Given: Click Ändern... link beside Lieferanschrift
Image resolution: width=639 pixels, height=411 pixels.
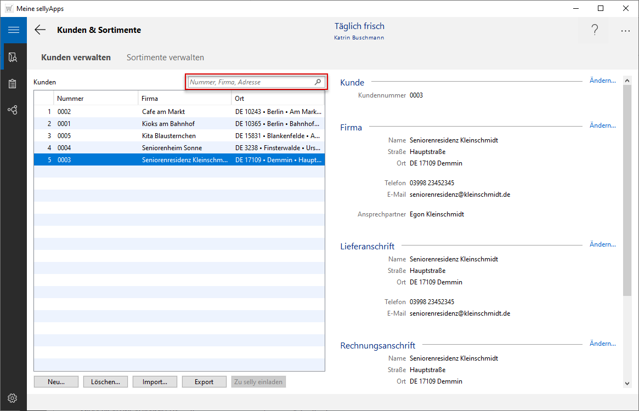Looking at the screenshot, I should tap(602, 244).
